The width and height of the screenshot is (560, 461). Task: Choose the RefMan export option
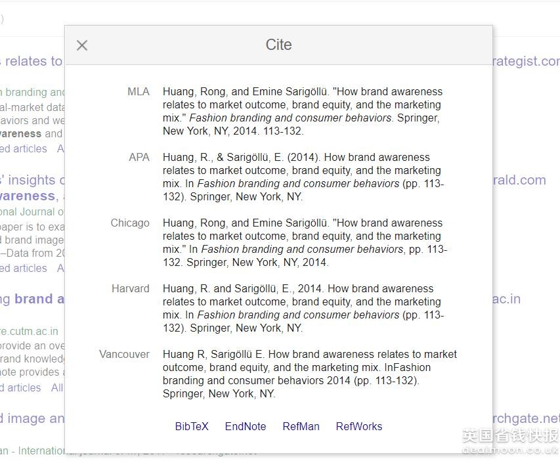coord(301,426)
